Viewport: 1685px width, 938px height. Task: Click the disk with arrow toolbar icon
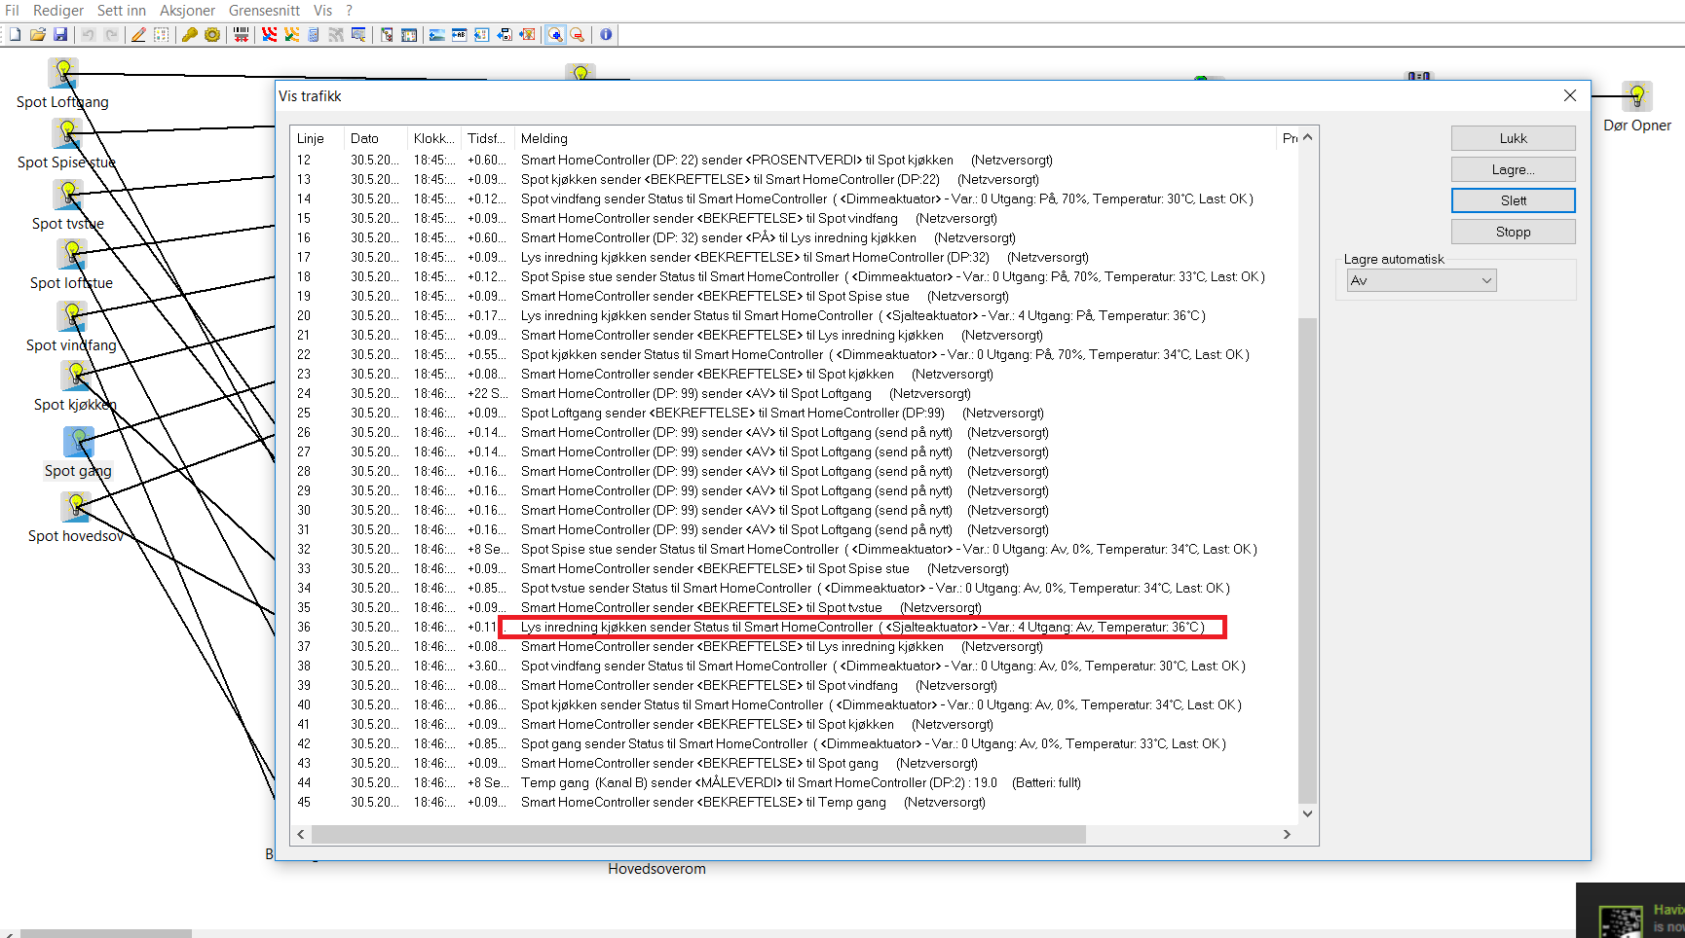pyautogui.click(x=505, y=35)
